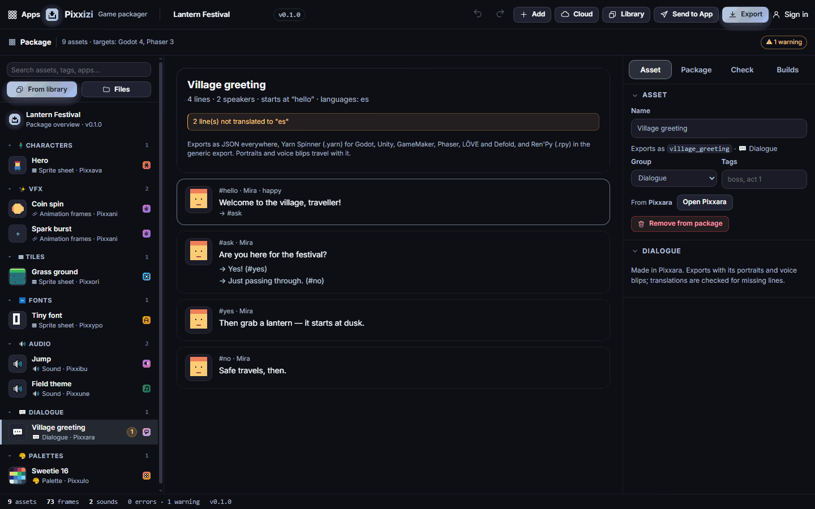Click Open Pixxara button
Image resolution: width=815 pixels, height=509 pixels.
[705, 202]
